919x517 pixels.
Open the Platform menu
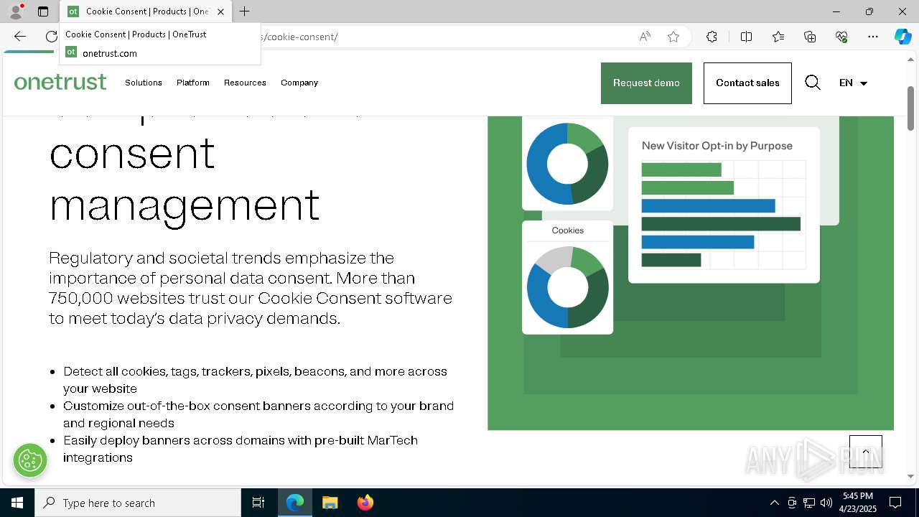193,83
